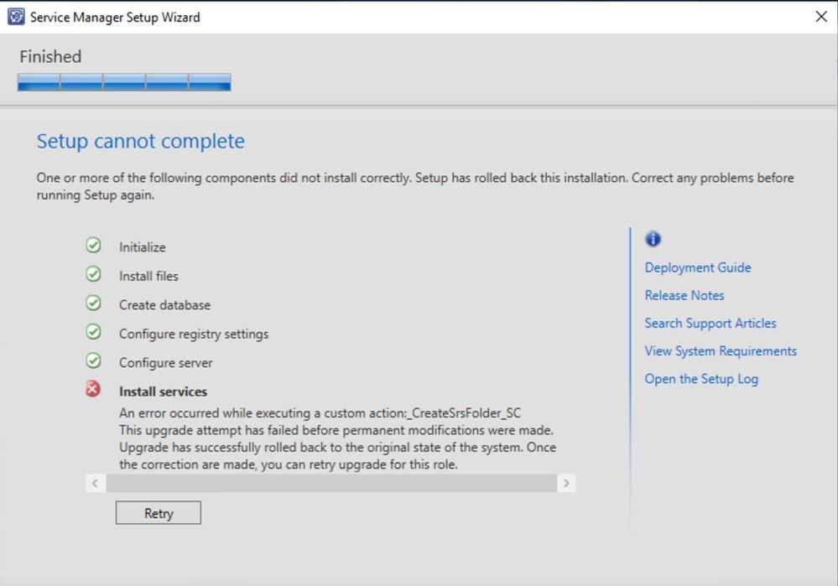Click the horizontal scrollbar track under the error message
The image size is (838, 586).
331,484
